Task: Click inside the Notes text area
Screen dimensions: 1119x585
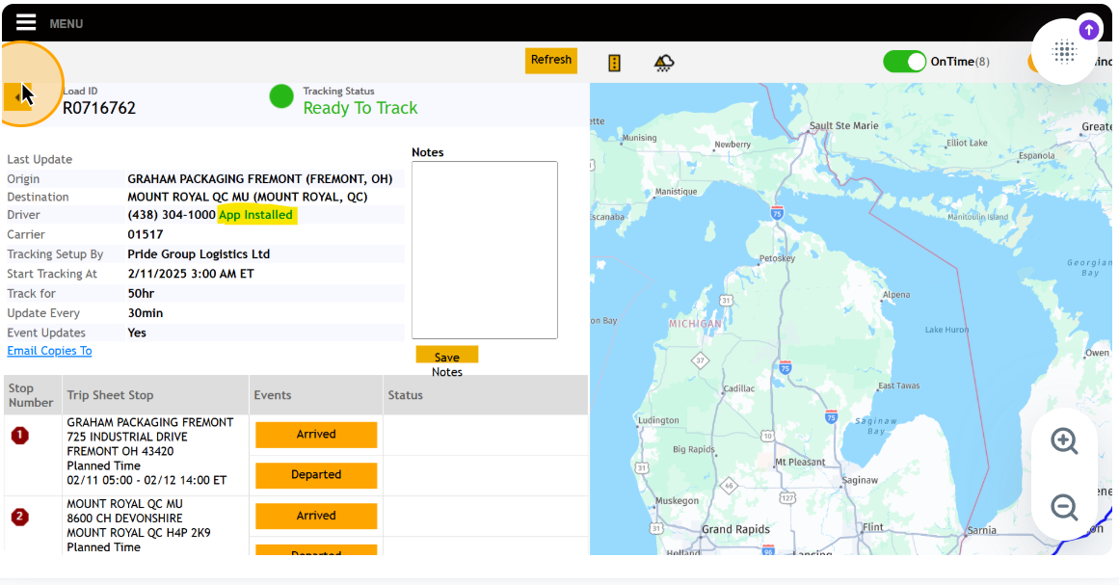Action: [x=484, y=250]
